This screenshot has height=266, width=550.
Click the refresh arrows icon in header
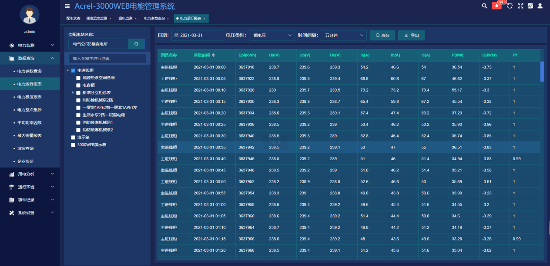click(x=510, y=6)
